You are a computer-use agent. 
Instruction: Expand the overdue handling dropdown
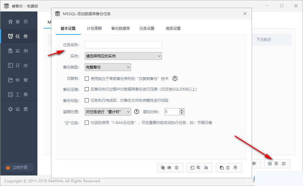(x=108, y=112)
